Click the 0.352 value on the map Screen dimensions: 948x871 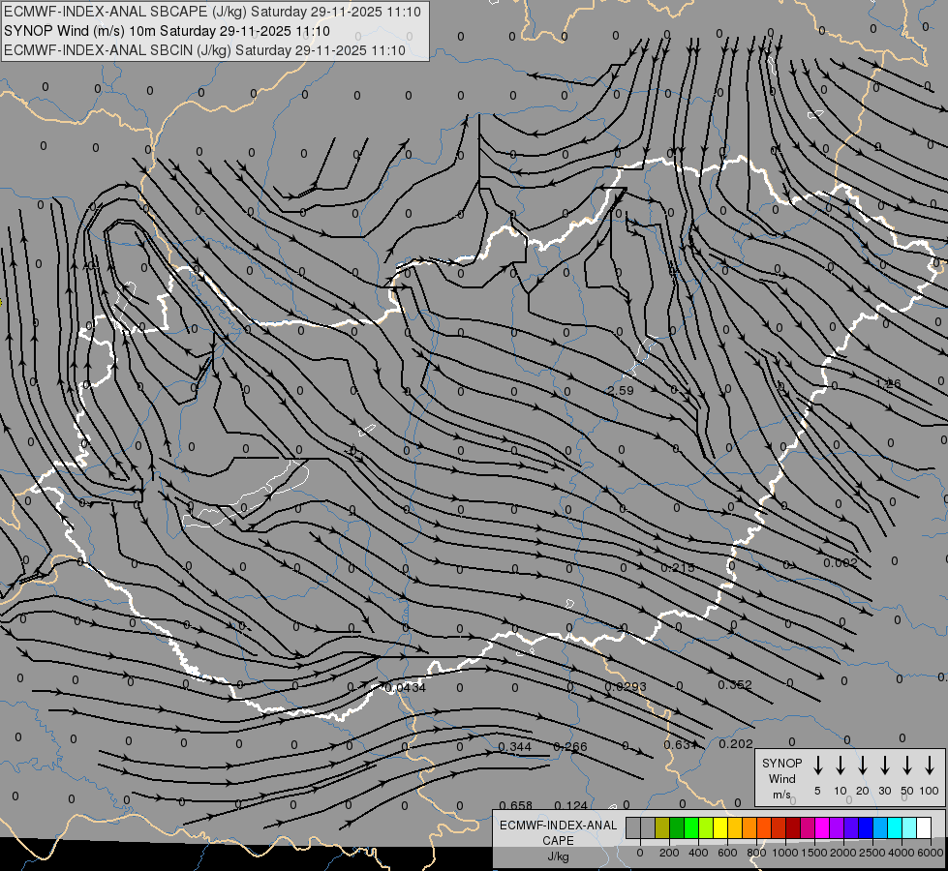[735, 684]
